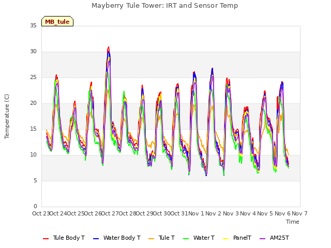Toggle the Water Body T legend entry
331x248 pixels.
(x=117, y=238)
